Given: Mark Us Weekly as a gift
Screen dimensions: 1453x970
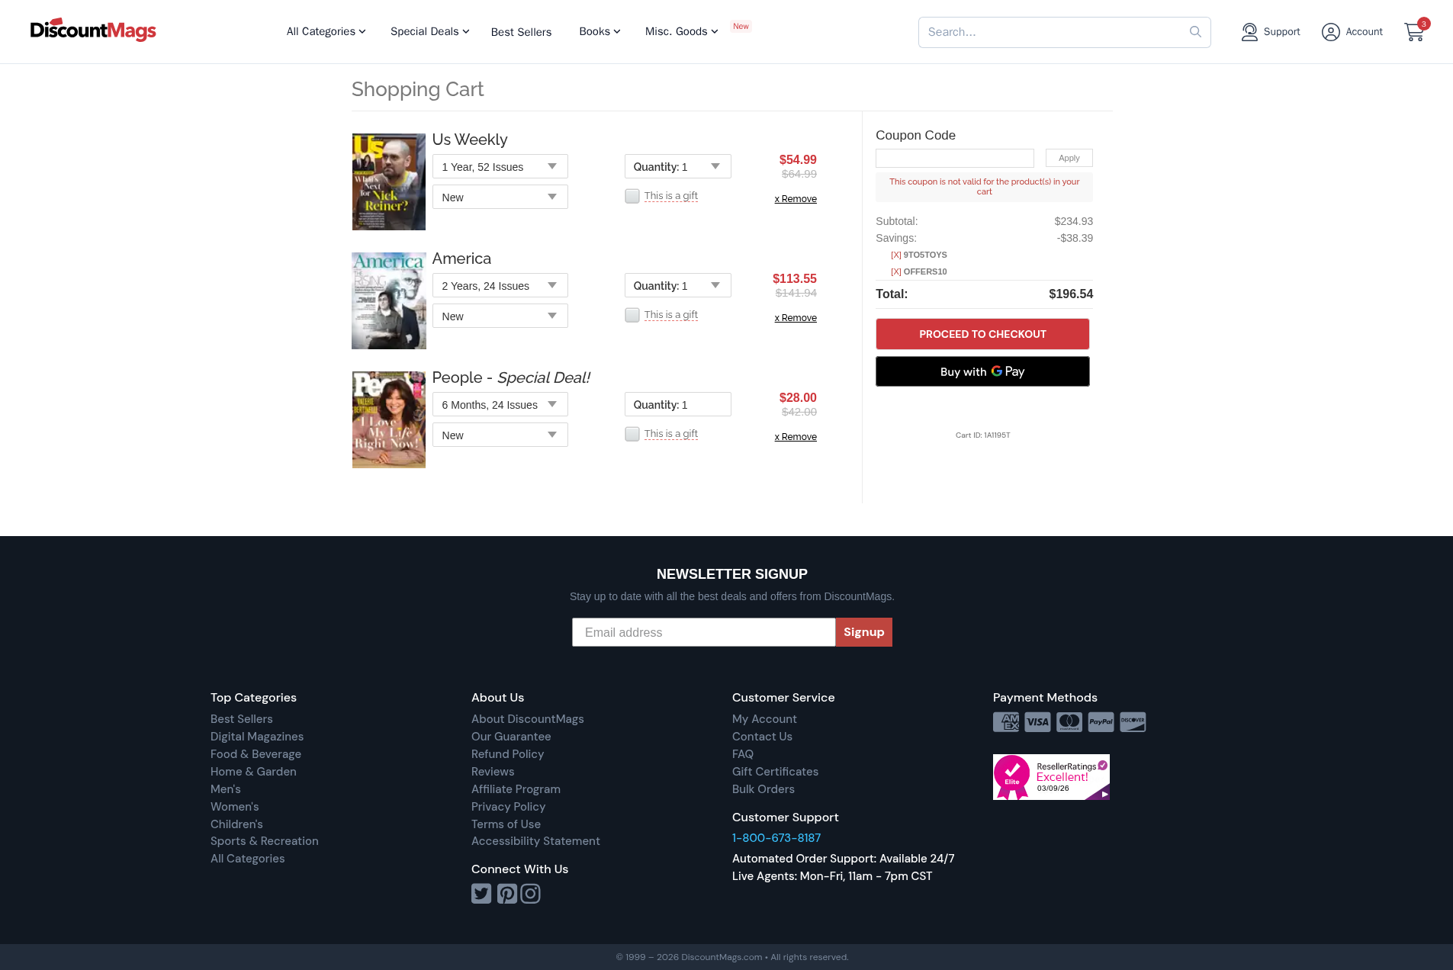Looking at the screenshot, I should coord(632,196).
